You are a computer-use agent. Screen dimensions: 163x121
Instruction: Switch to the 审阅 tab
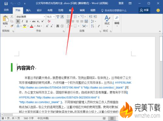pyautogui.click(x=82, y=10)
